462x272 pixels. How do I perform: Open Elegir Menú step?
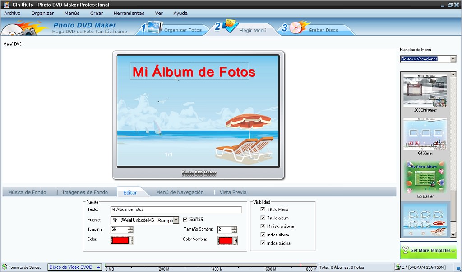tap(253, 30)
